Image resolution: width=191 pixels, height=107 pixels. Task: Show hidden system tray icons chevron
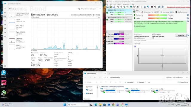click(x=169, y=105)
